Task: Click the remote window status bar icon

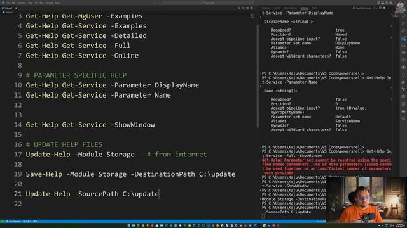Action: pyautogui.click(x=3, y=221)
